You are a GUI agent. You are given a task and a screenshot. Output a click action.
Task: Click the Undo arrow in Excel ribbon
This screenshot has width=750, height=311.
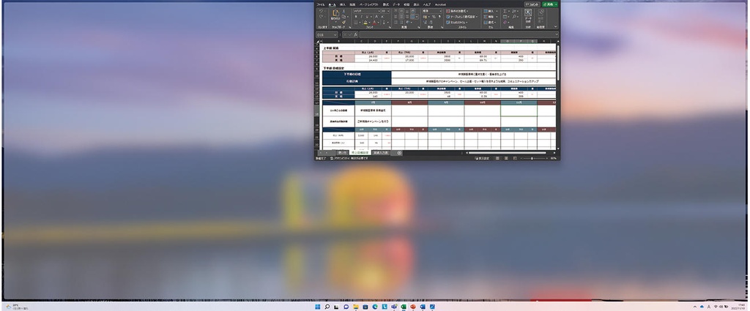click(321, 12)
